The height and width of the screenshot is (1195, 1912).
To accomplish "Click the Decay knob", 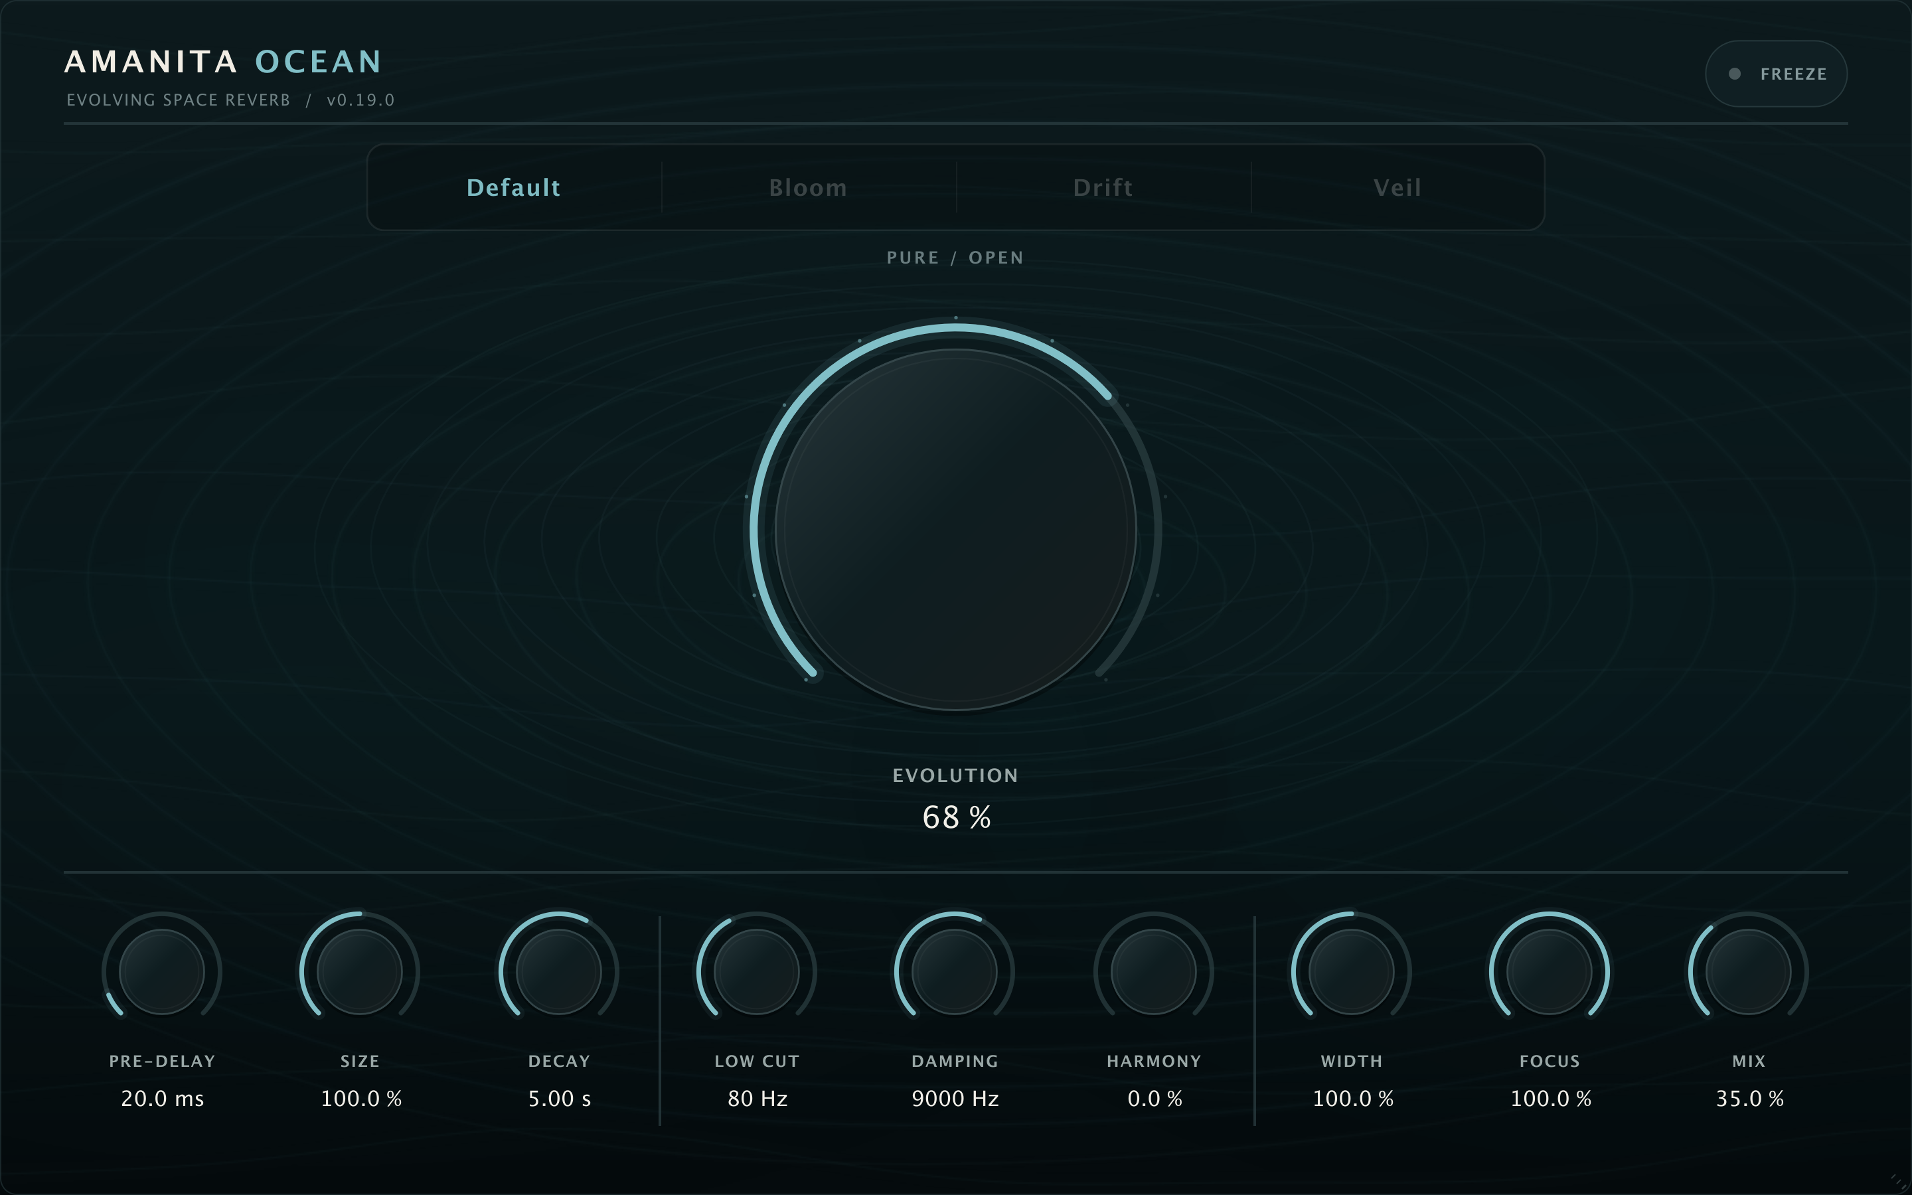I will tap(558, 971).
